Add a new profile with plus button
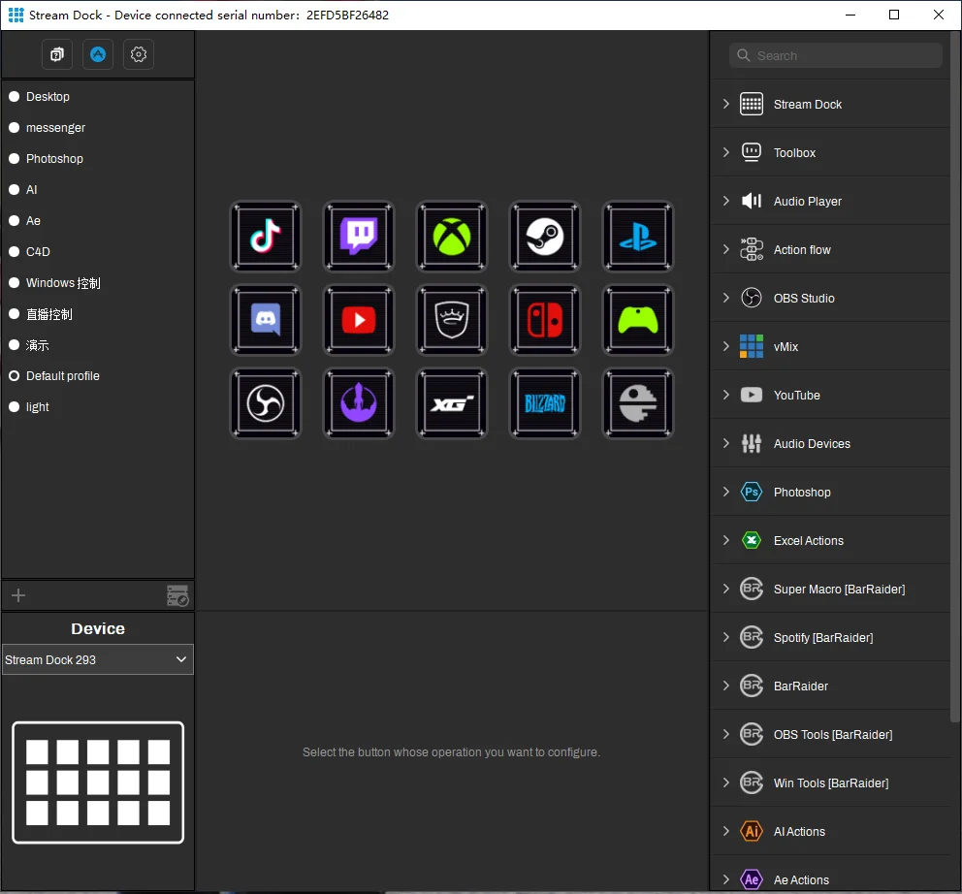962x894 pixels. [18, 595]
